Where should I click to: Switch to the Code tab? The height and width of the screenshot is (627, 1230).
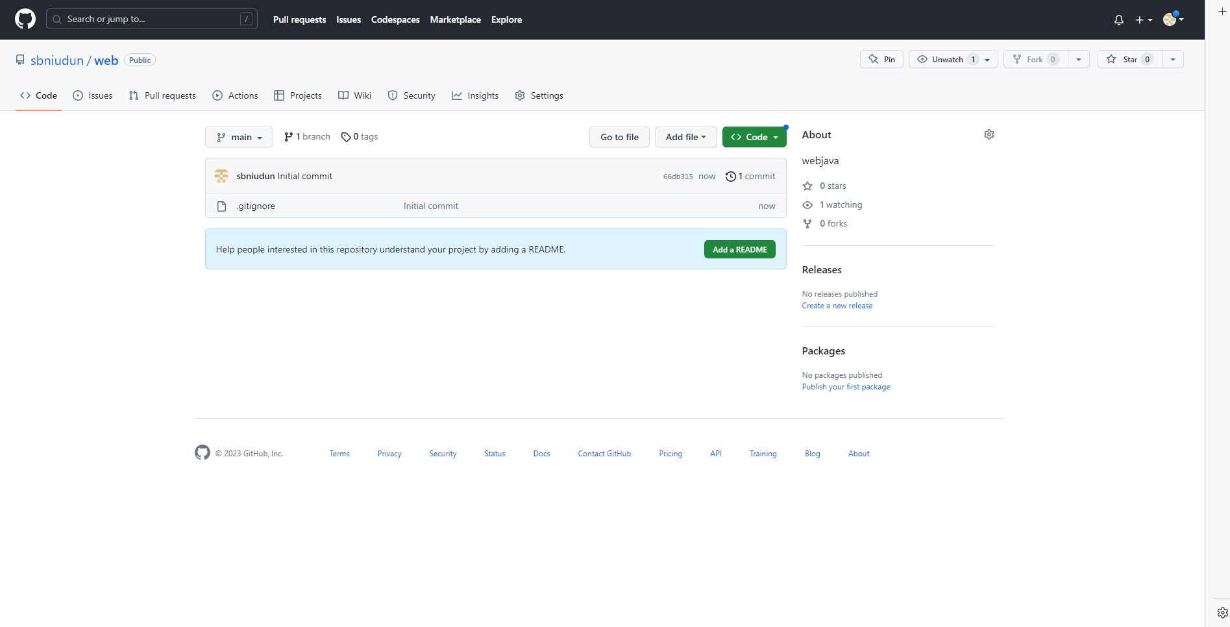pos(39,95)
